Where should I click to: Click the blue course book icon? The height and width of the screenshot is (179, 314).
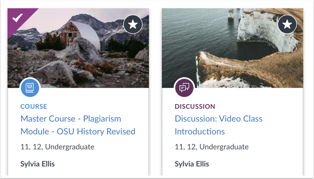point(30,87)
